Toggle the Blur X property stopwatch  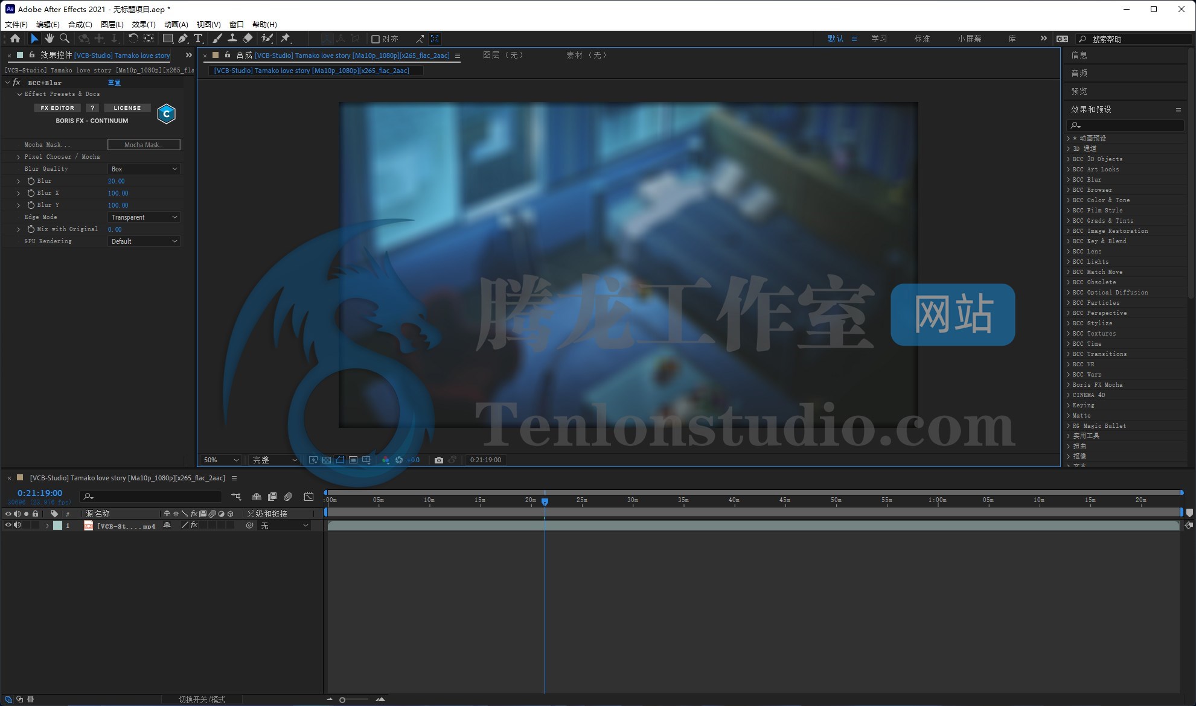31,193
